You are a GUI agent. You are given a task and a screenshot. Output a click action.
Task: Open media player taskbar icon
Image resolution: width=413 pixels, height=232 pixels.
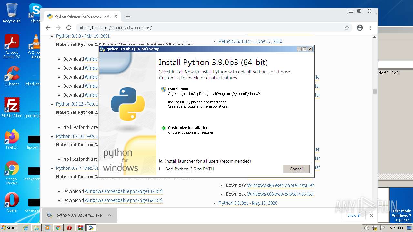tap(47, 228)
